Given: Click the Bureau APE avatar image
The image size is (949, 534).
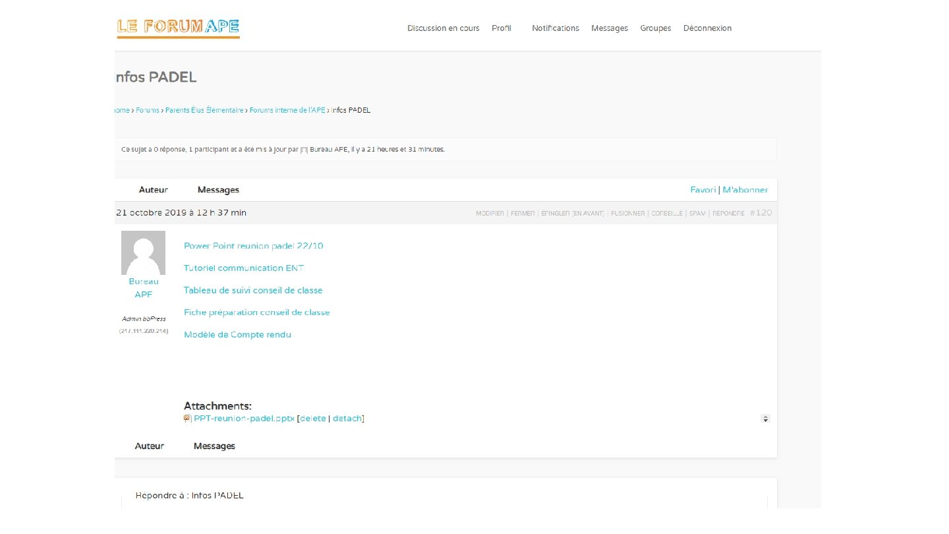Looking at the screenshot, I should [x=143, y=253].
